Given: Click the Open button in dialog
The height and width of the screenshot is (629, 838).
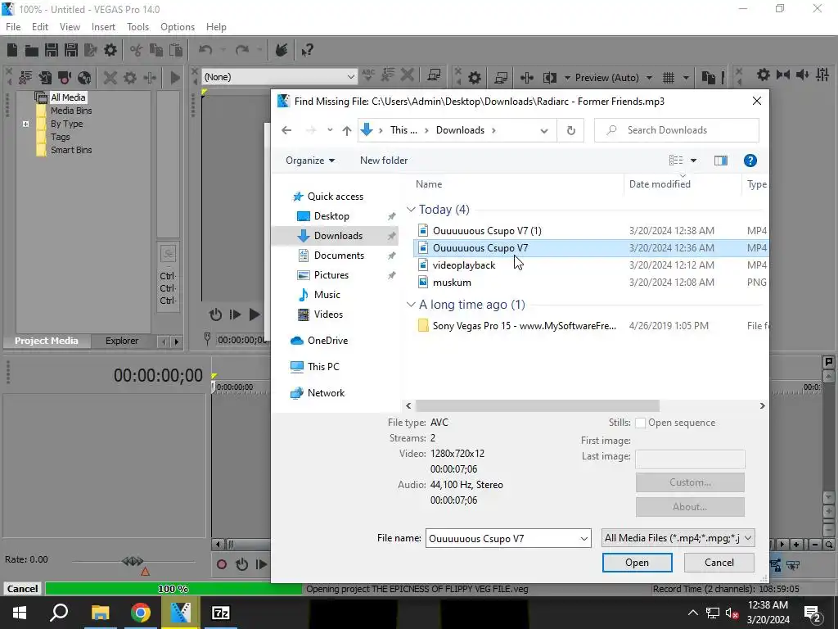Looking at the screenshot, I should (637, 563).
